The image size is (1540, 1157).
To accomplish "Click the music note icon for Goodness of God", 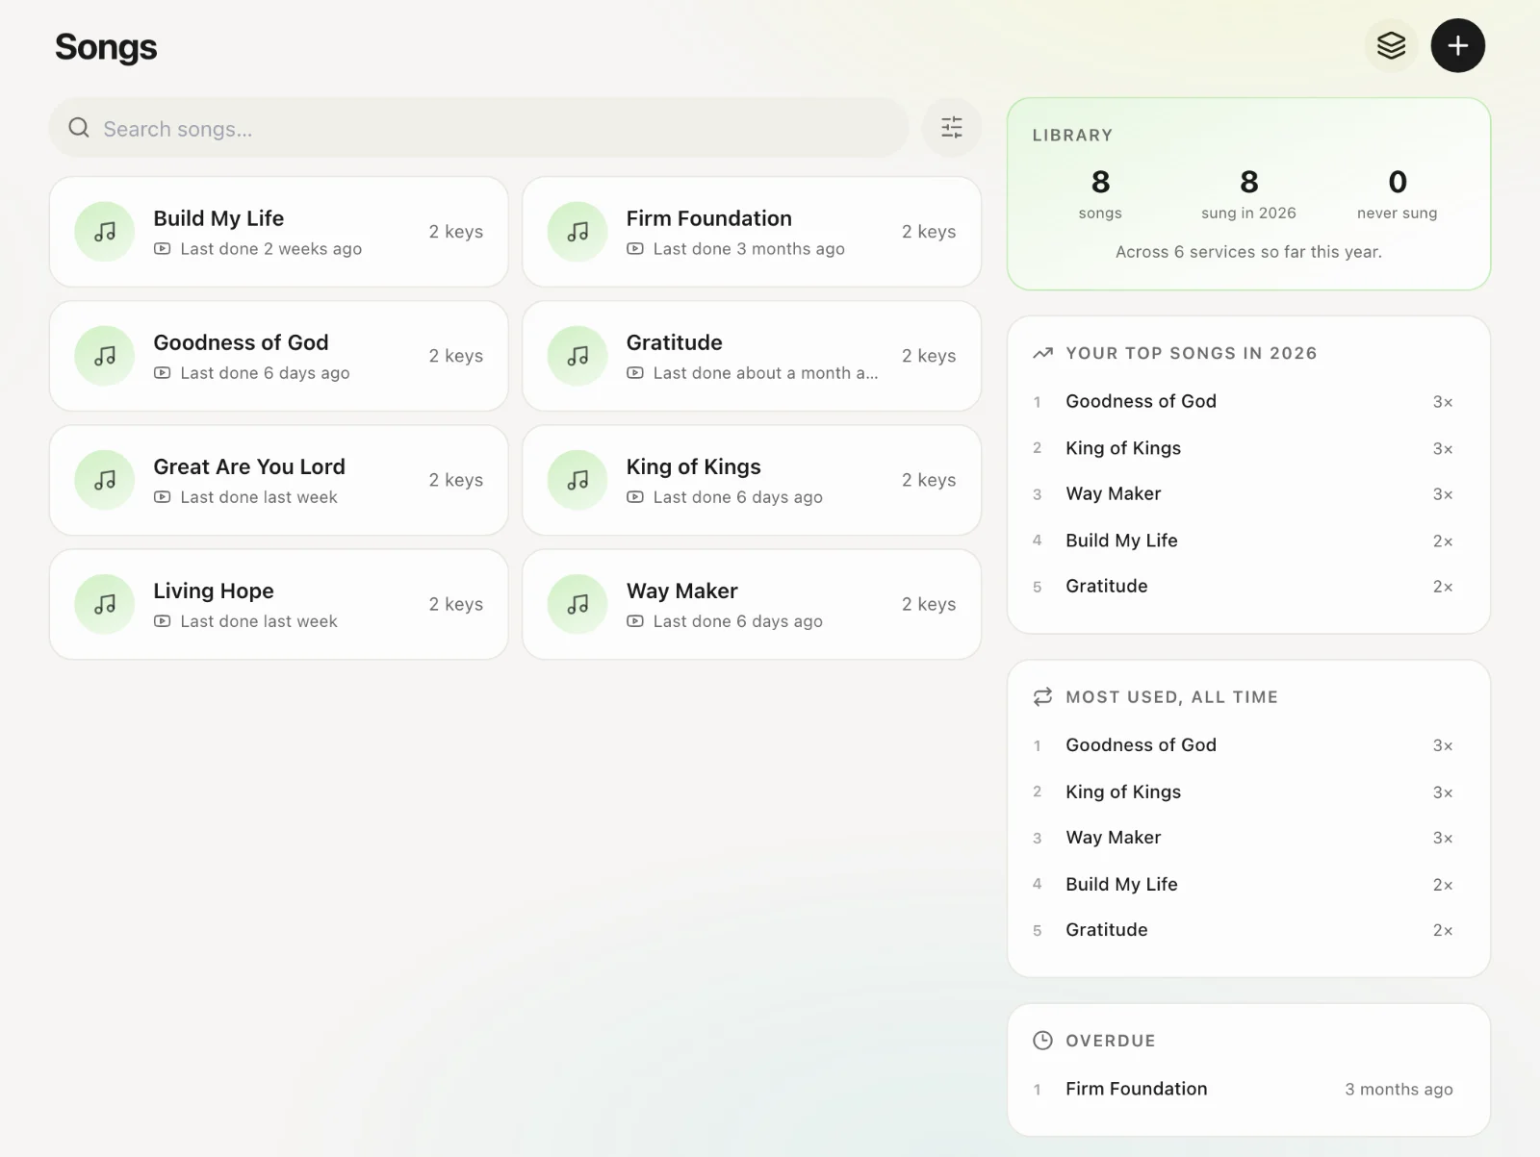I will tap(104, 356).
